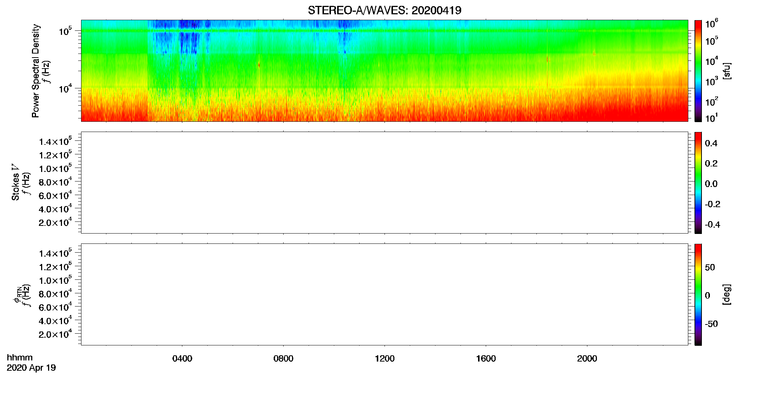Click the Stokes V color bar
The width and height of the screenshot is (769, 396).
[x=698, y=183]
